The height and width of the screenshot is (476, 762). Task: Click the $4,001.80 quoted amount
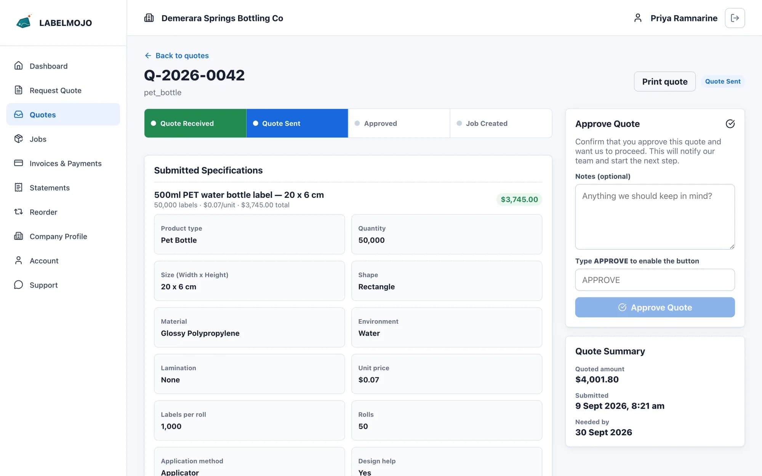(x=597, y=380)
